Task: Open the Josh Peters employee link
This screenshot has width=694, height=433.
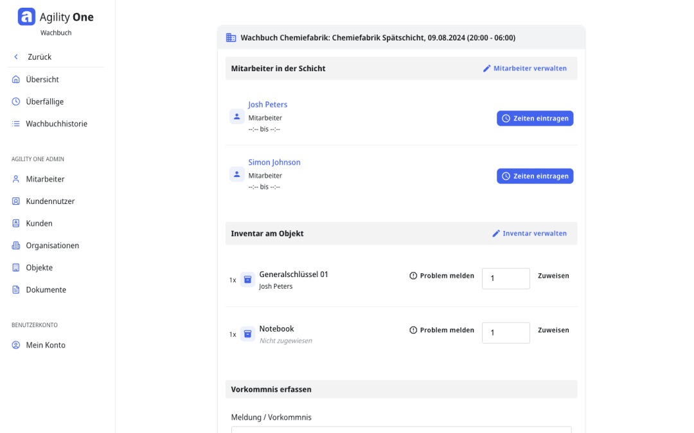Action: pos(267,105)
